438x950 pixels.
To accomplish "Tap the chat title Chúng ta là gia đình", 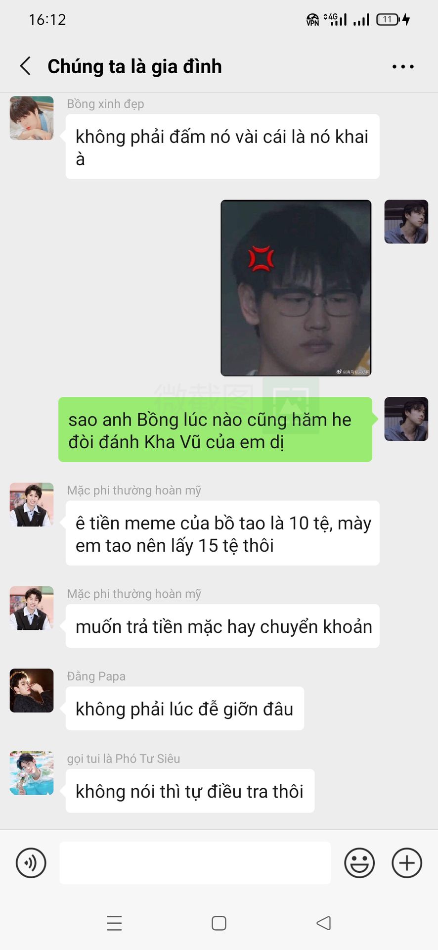I will (134, 66).
